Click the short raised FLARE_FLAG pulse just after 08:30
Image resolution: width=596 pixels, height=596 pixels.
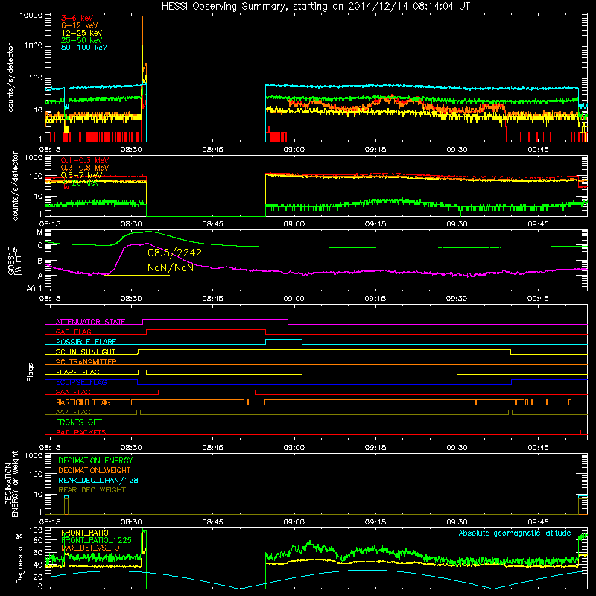point(142,370)
